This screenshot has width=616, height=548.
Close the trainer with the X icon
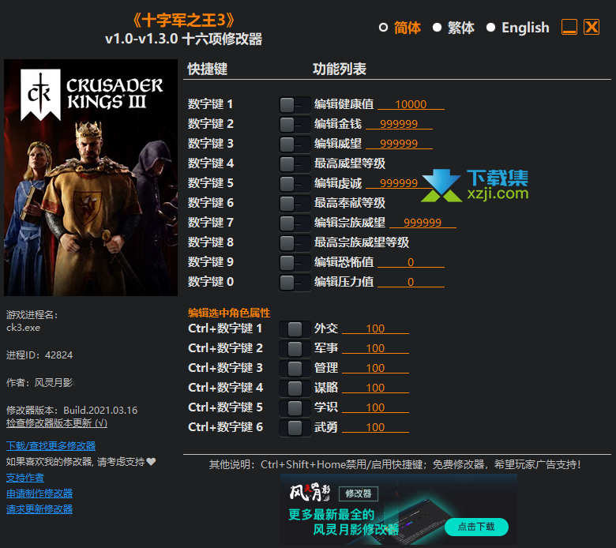pyautogui.click(x=592, y=27)
